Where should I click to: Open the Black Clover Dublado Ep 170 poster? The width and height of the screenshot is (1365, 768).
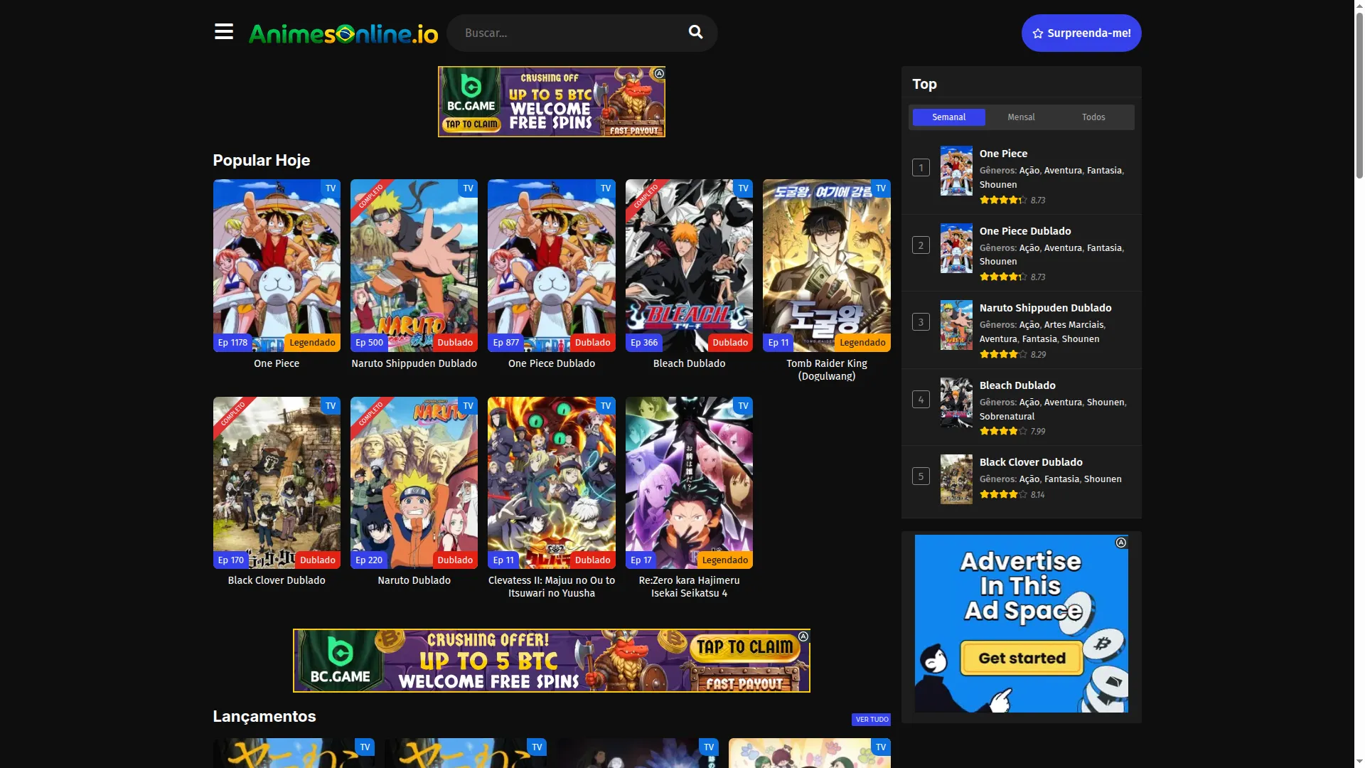[277, 483]
